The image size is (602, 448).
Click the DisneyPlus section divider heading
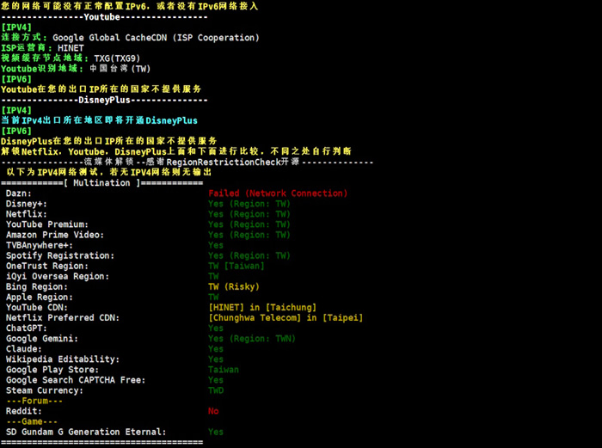coord(103,100)
